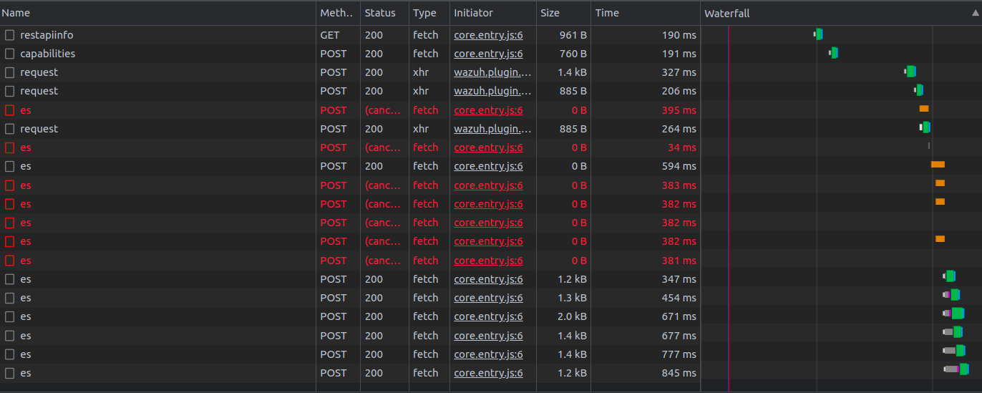982x393 pixels.
Task: Click the waterfall bar of restapiinfo
Action: click(818, 34)
